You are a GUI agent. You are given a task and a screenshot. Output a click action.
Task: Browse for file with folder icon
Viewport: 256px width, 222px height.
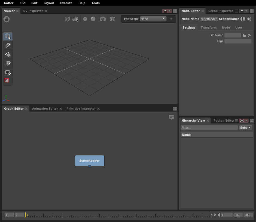coord(244,35)
